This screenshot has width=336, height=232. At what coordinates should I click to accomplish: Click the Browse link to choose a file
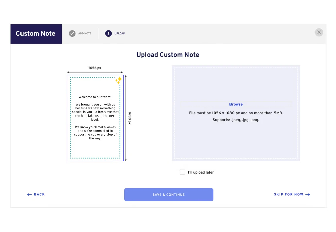tap(236, 104)
